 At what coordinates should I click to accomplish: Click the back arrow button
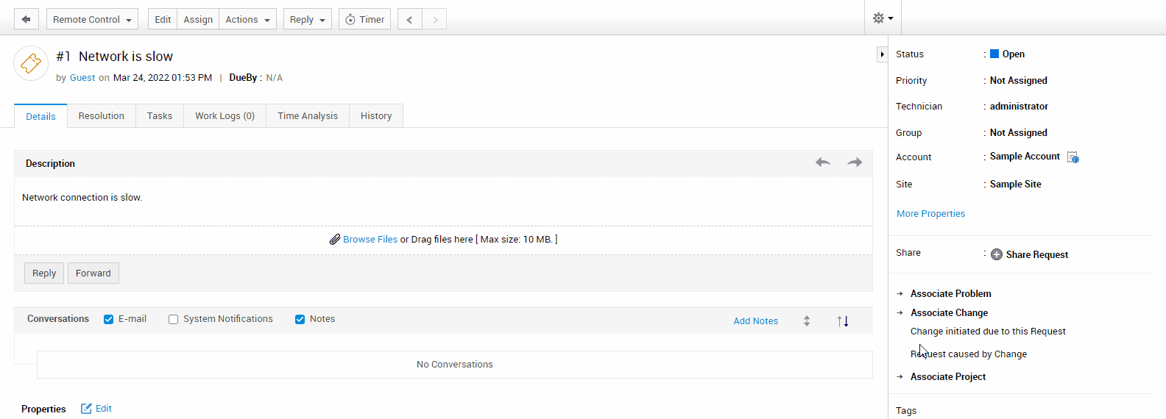click(26, 19)
